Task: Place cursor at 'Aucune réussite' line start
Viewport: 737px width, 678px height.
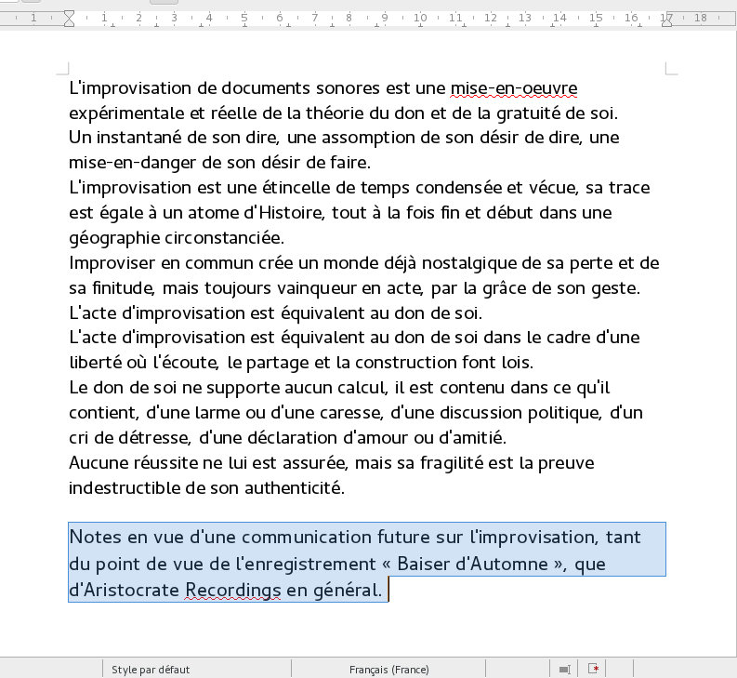Action: pyautogui.click(x=71, y=462)
